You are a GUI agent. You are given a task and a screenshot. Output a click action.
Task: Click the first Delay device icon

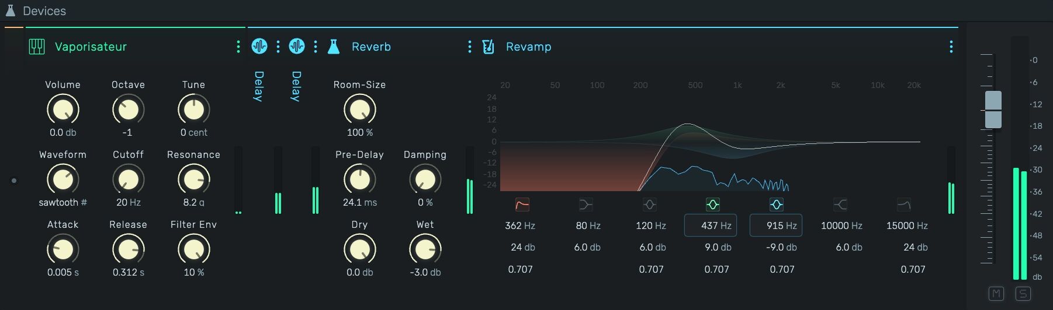coord(259,46)
